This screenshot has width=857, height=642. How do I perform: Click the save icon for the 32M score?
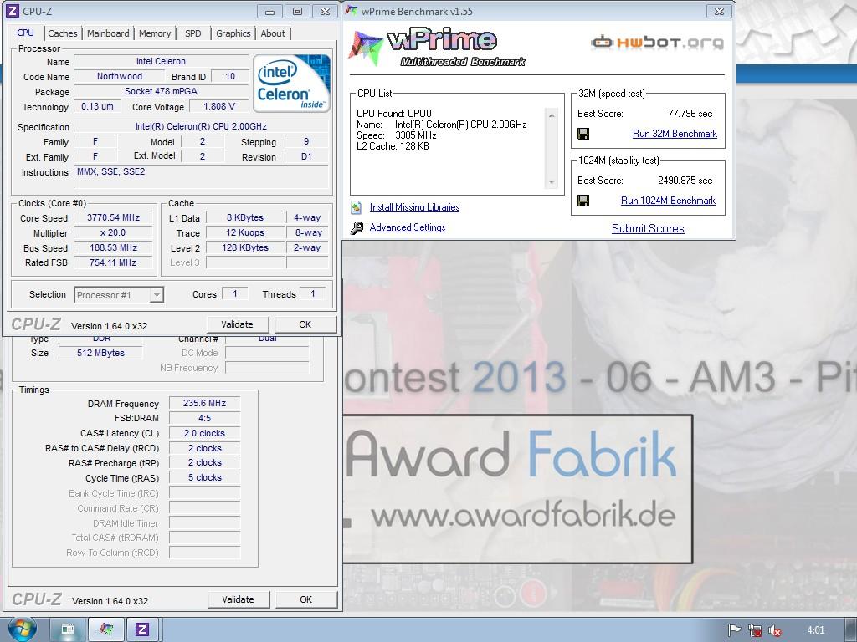pos(583,134)
